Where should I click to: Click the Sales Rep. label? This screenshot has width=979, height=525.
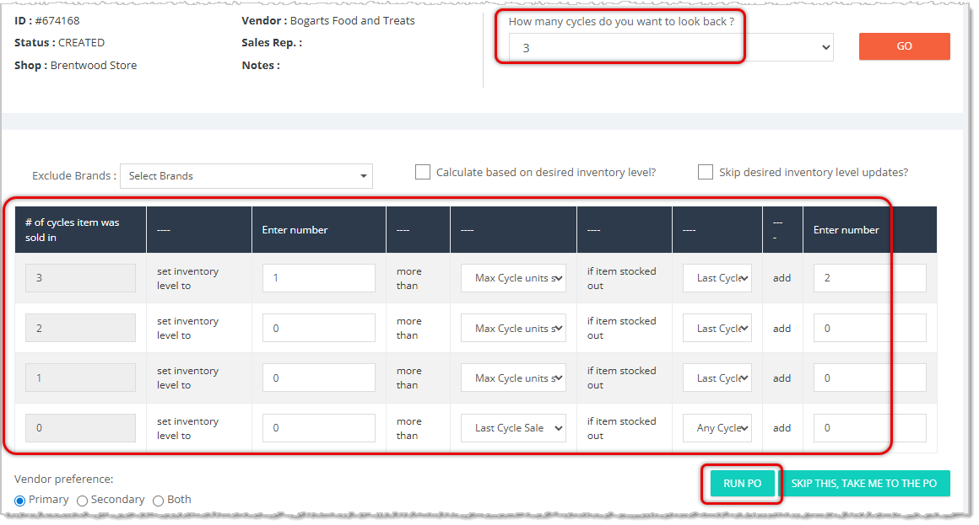click(272, 42)
